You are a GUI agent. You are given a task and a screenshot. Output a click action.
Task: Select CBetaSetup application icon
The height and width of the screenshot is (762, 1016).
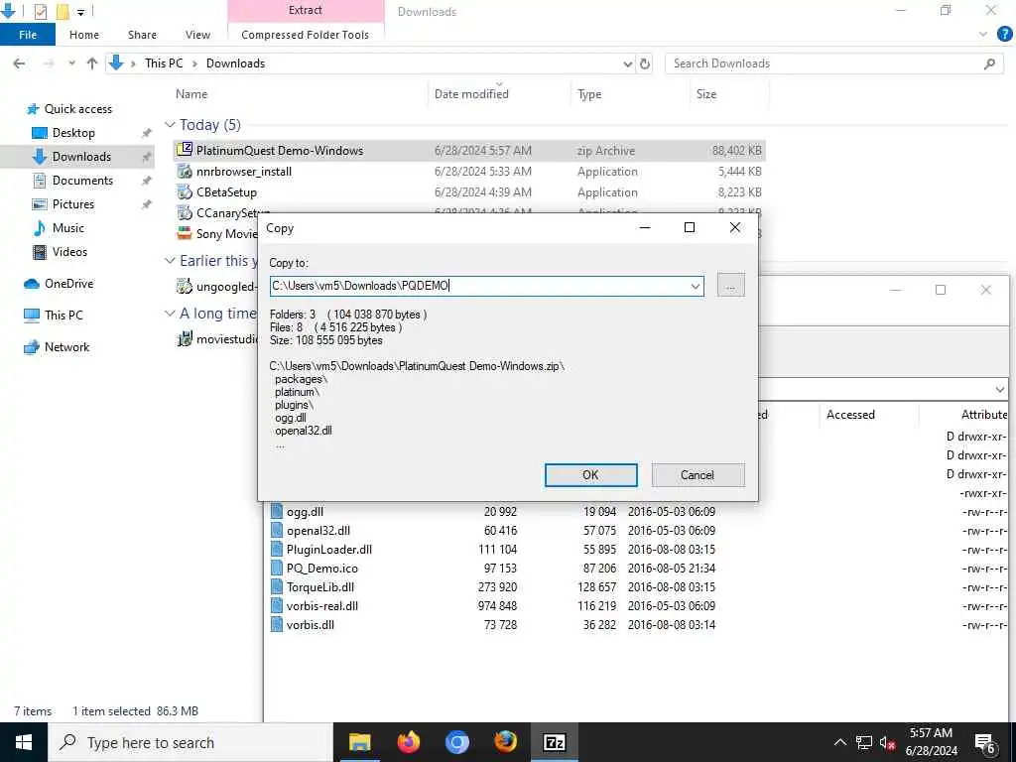(x=185, y=191)
